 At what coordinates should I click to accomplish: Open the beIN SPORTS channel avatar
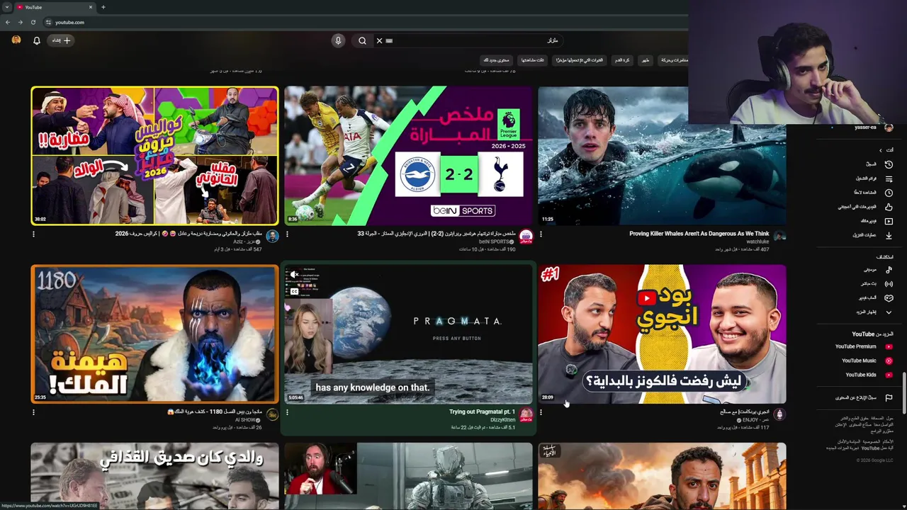tap(526, 236)
